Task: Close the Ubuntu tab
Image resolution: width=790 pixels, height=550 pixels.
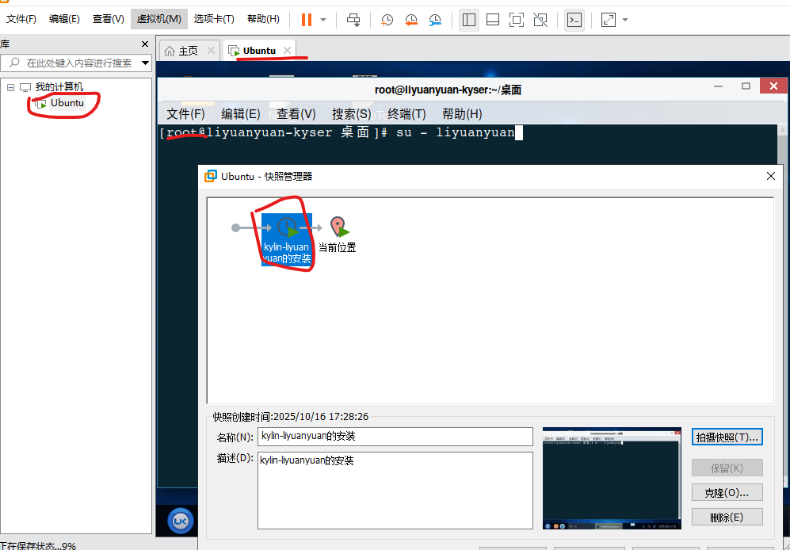Action: pos(287,51)
